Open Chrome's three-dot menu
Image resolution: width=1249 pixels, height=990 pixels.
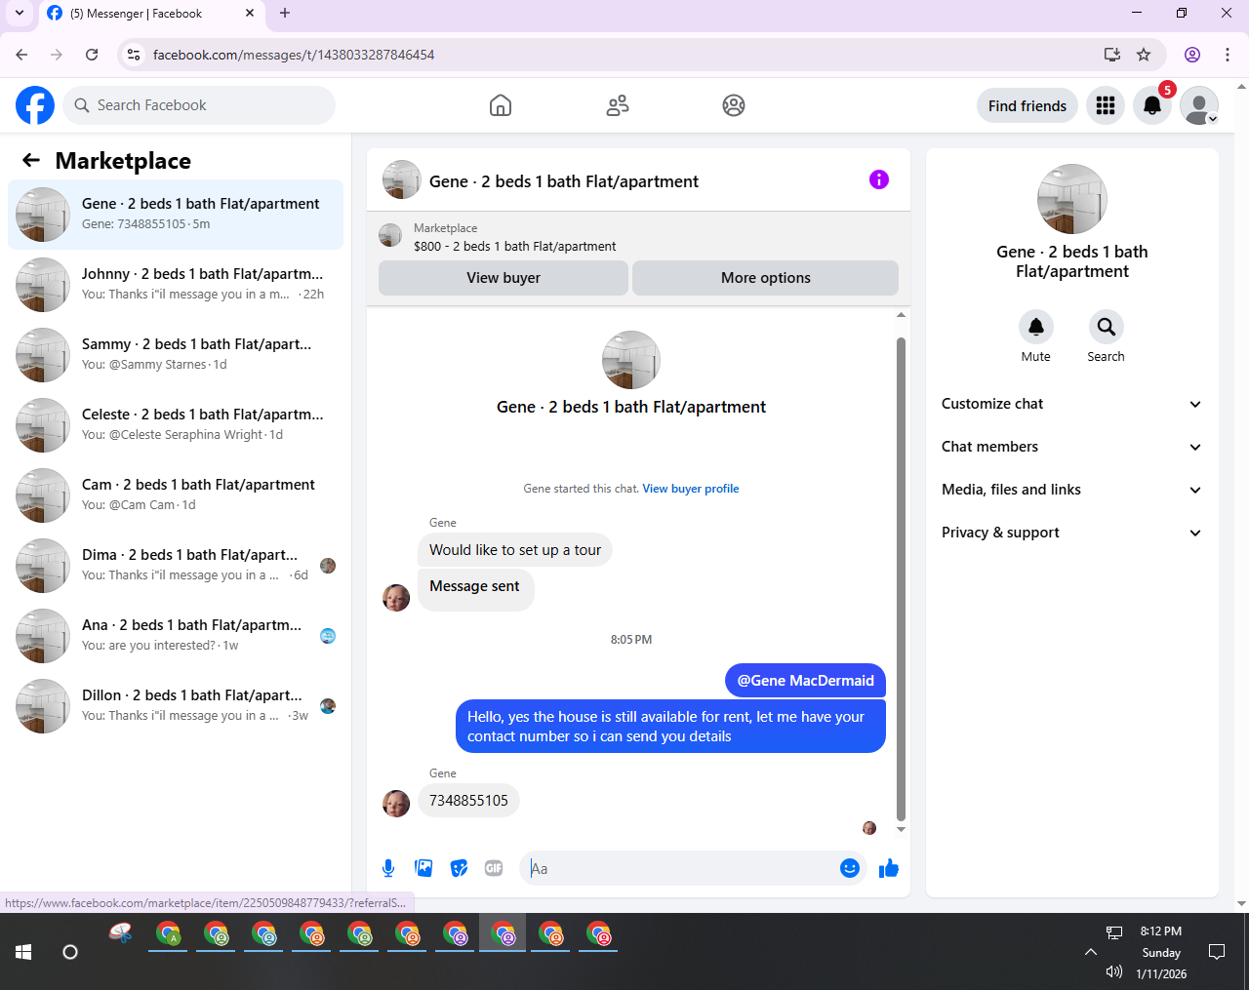point(1228,55)
